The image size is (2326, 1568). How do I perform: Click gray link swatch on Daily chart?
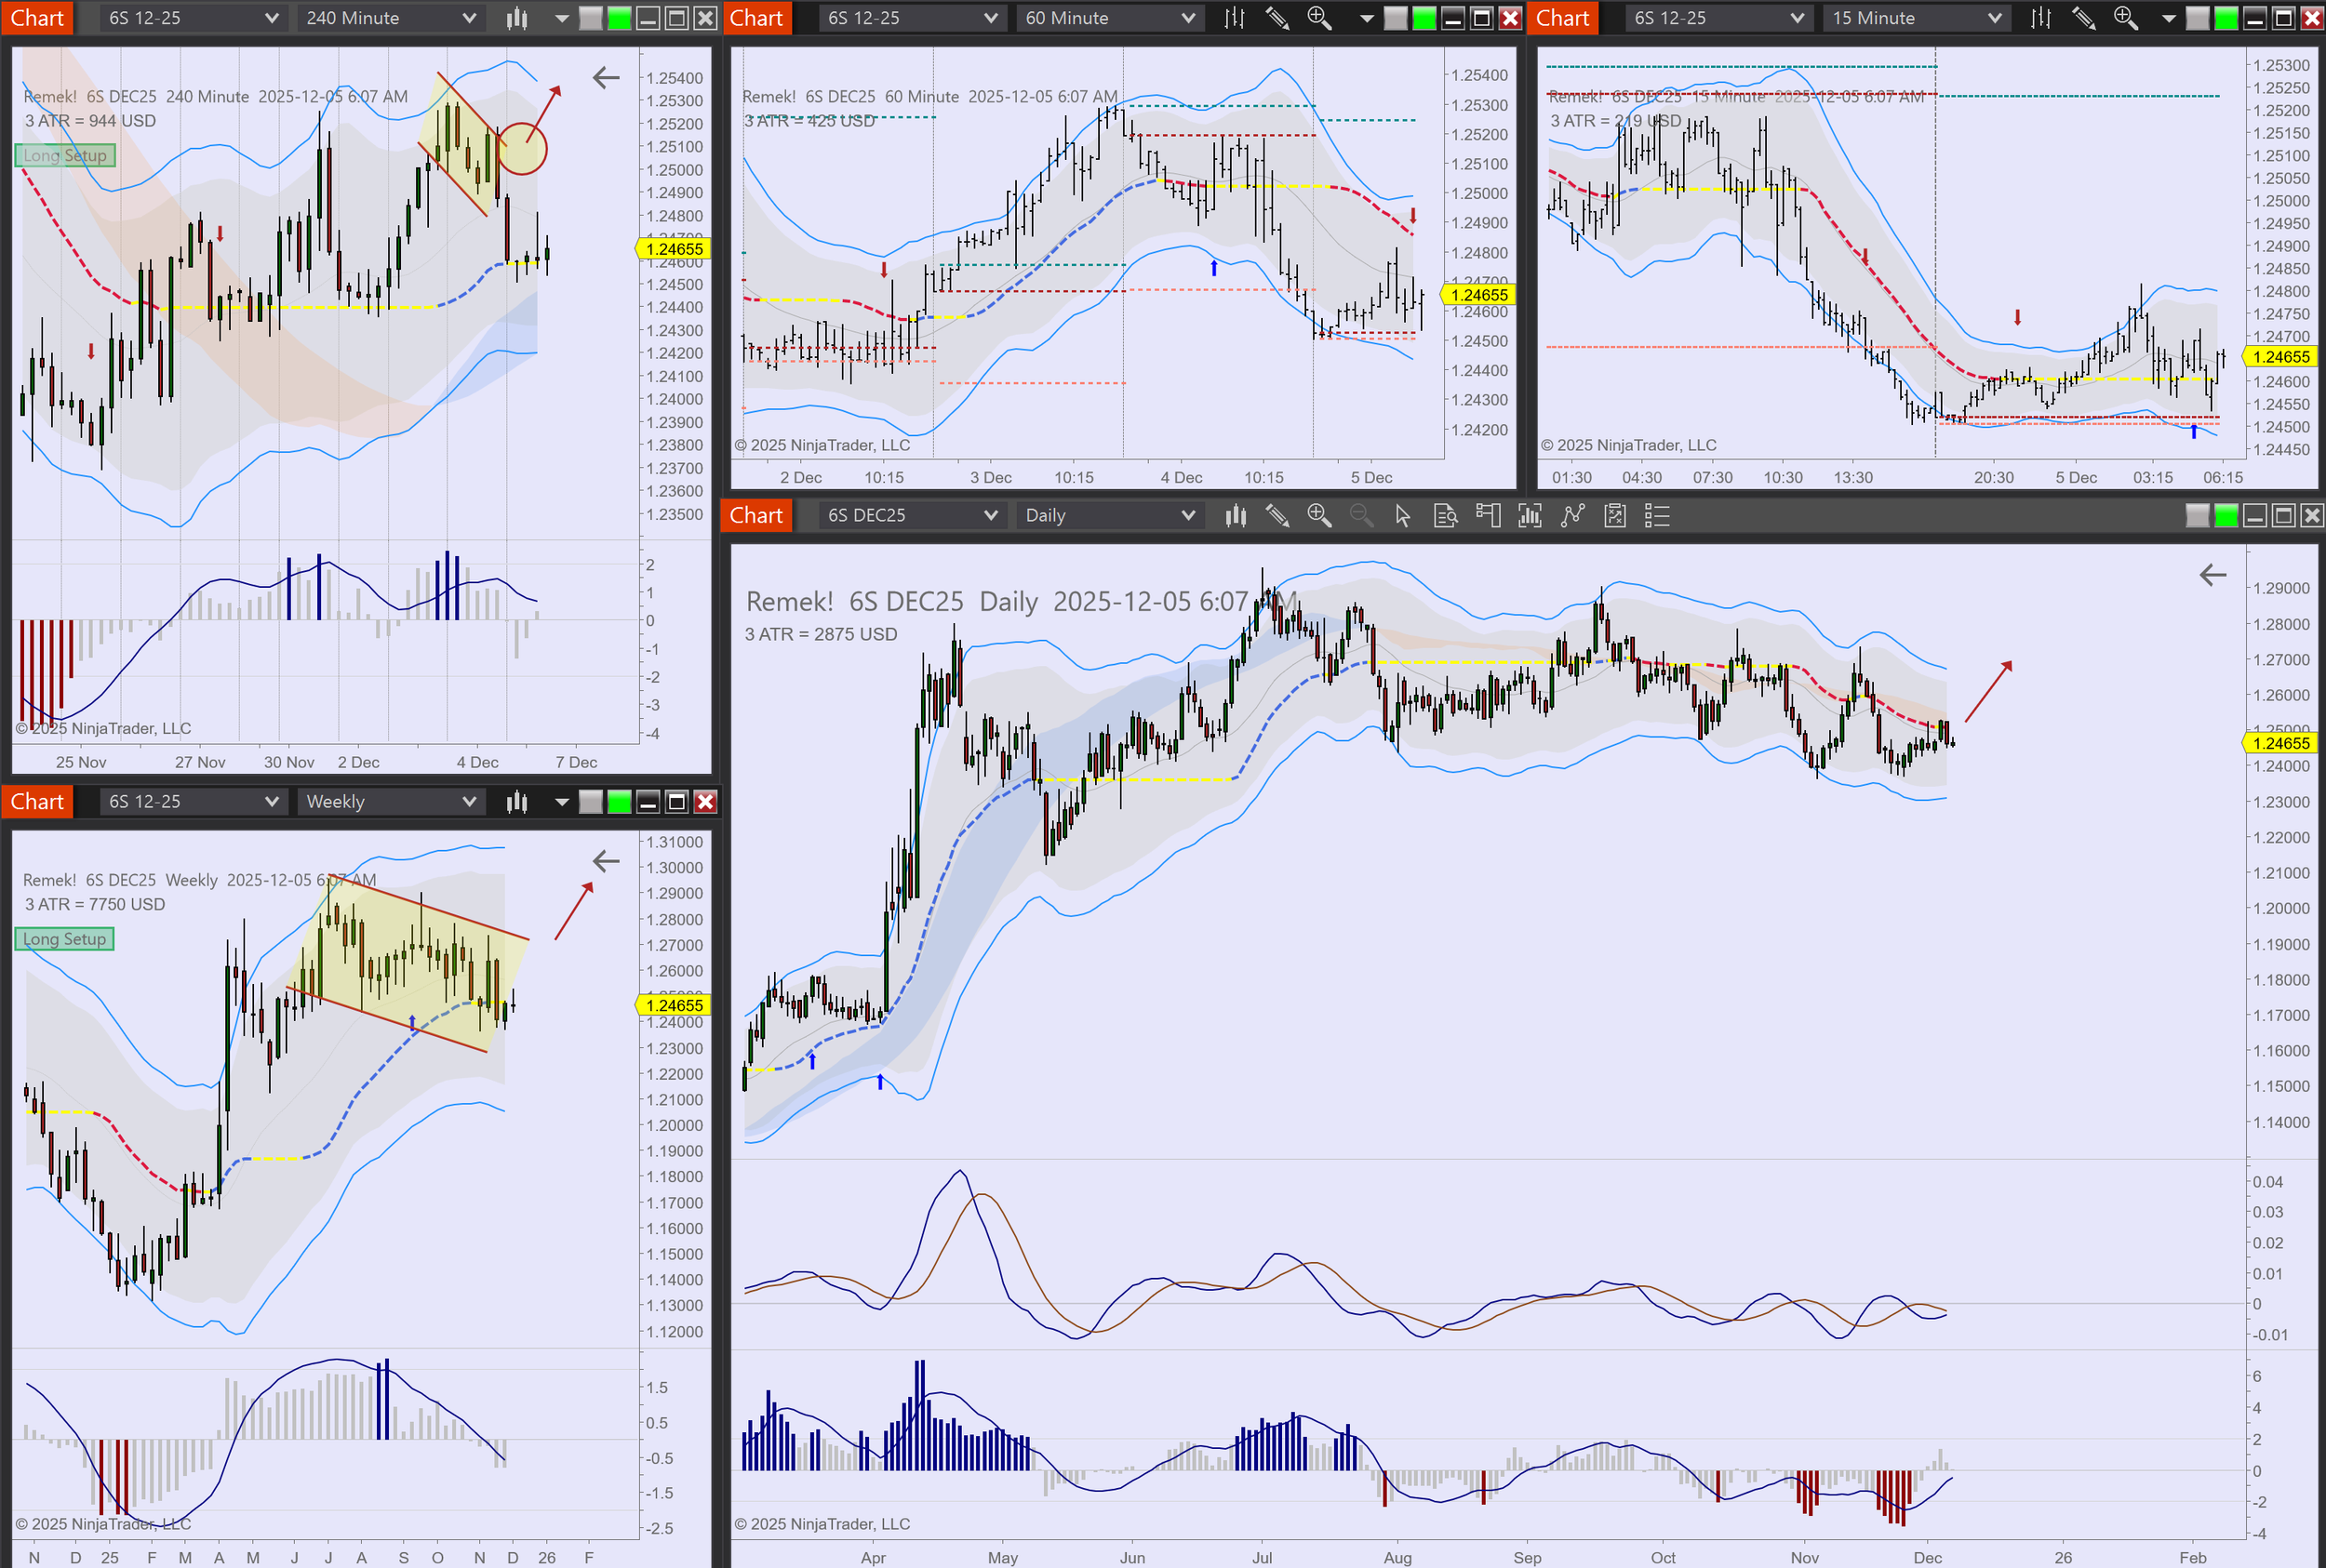tap(2198, 516)
